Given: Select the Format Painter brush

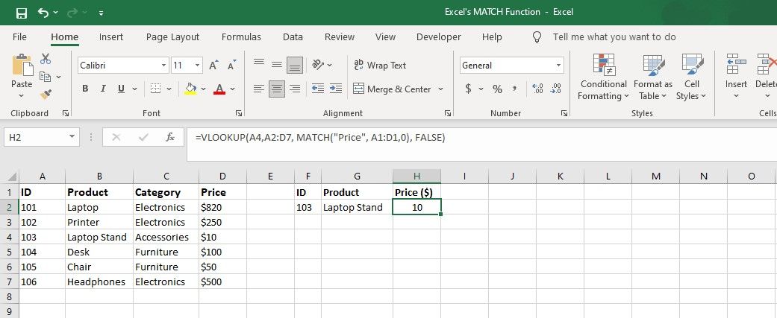Looking at the screenshot, I should pyautogui.click(x=46, y=94).
